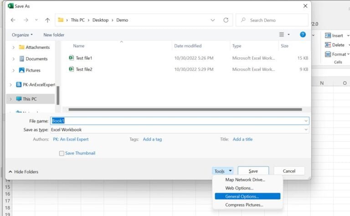
Task: Click Test file1 Excel file icon
Action: (x=71, y=58)
